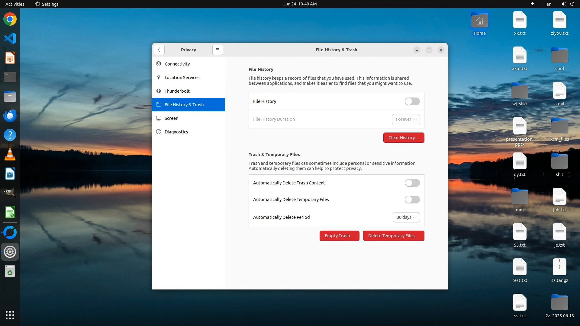
Task: Switch to the Screen privacy section
Action: coord(171,118)
